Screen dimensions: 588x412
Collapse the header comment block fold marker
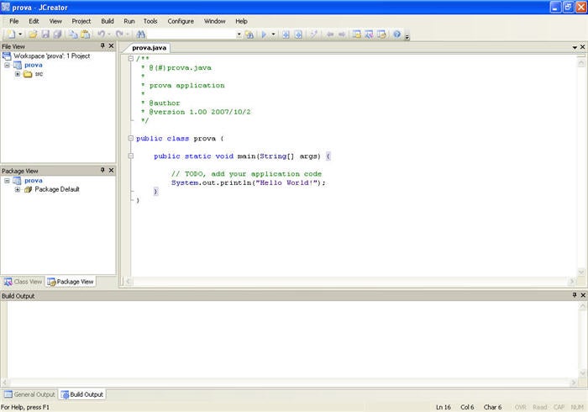tap(131, 59)
